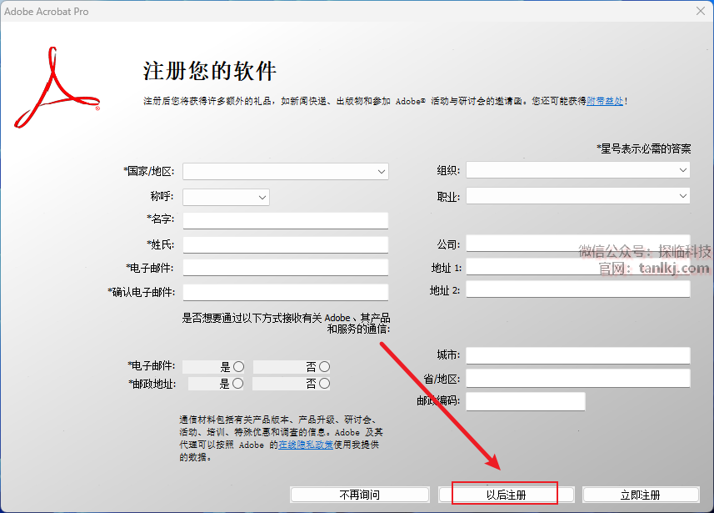This screenshot has width=714, height=513.
Task: Click the 确认电子邮件 text field
Action: (286, 292)
